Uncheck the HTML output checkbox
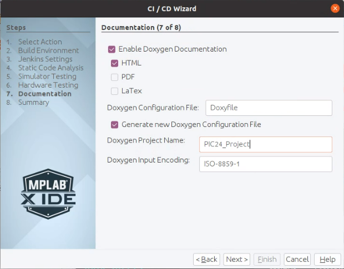Screen dimensions: 344x269 (115, 63)
